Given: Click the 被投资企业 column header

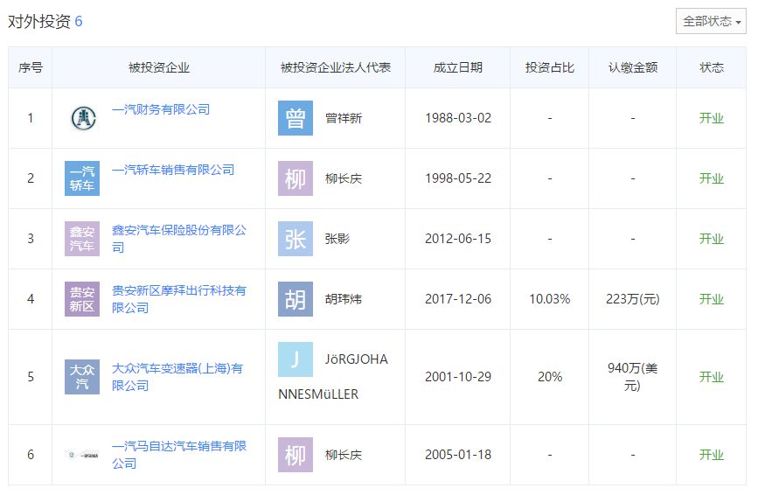Looking at the screenshot, I should [158, 67].
